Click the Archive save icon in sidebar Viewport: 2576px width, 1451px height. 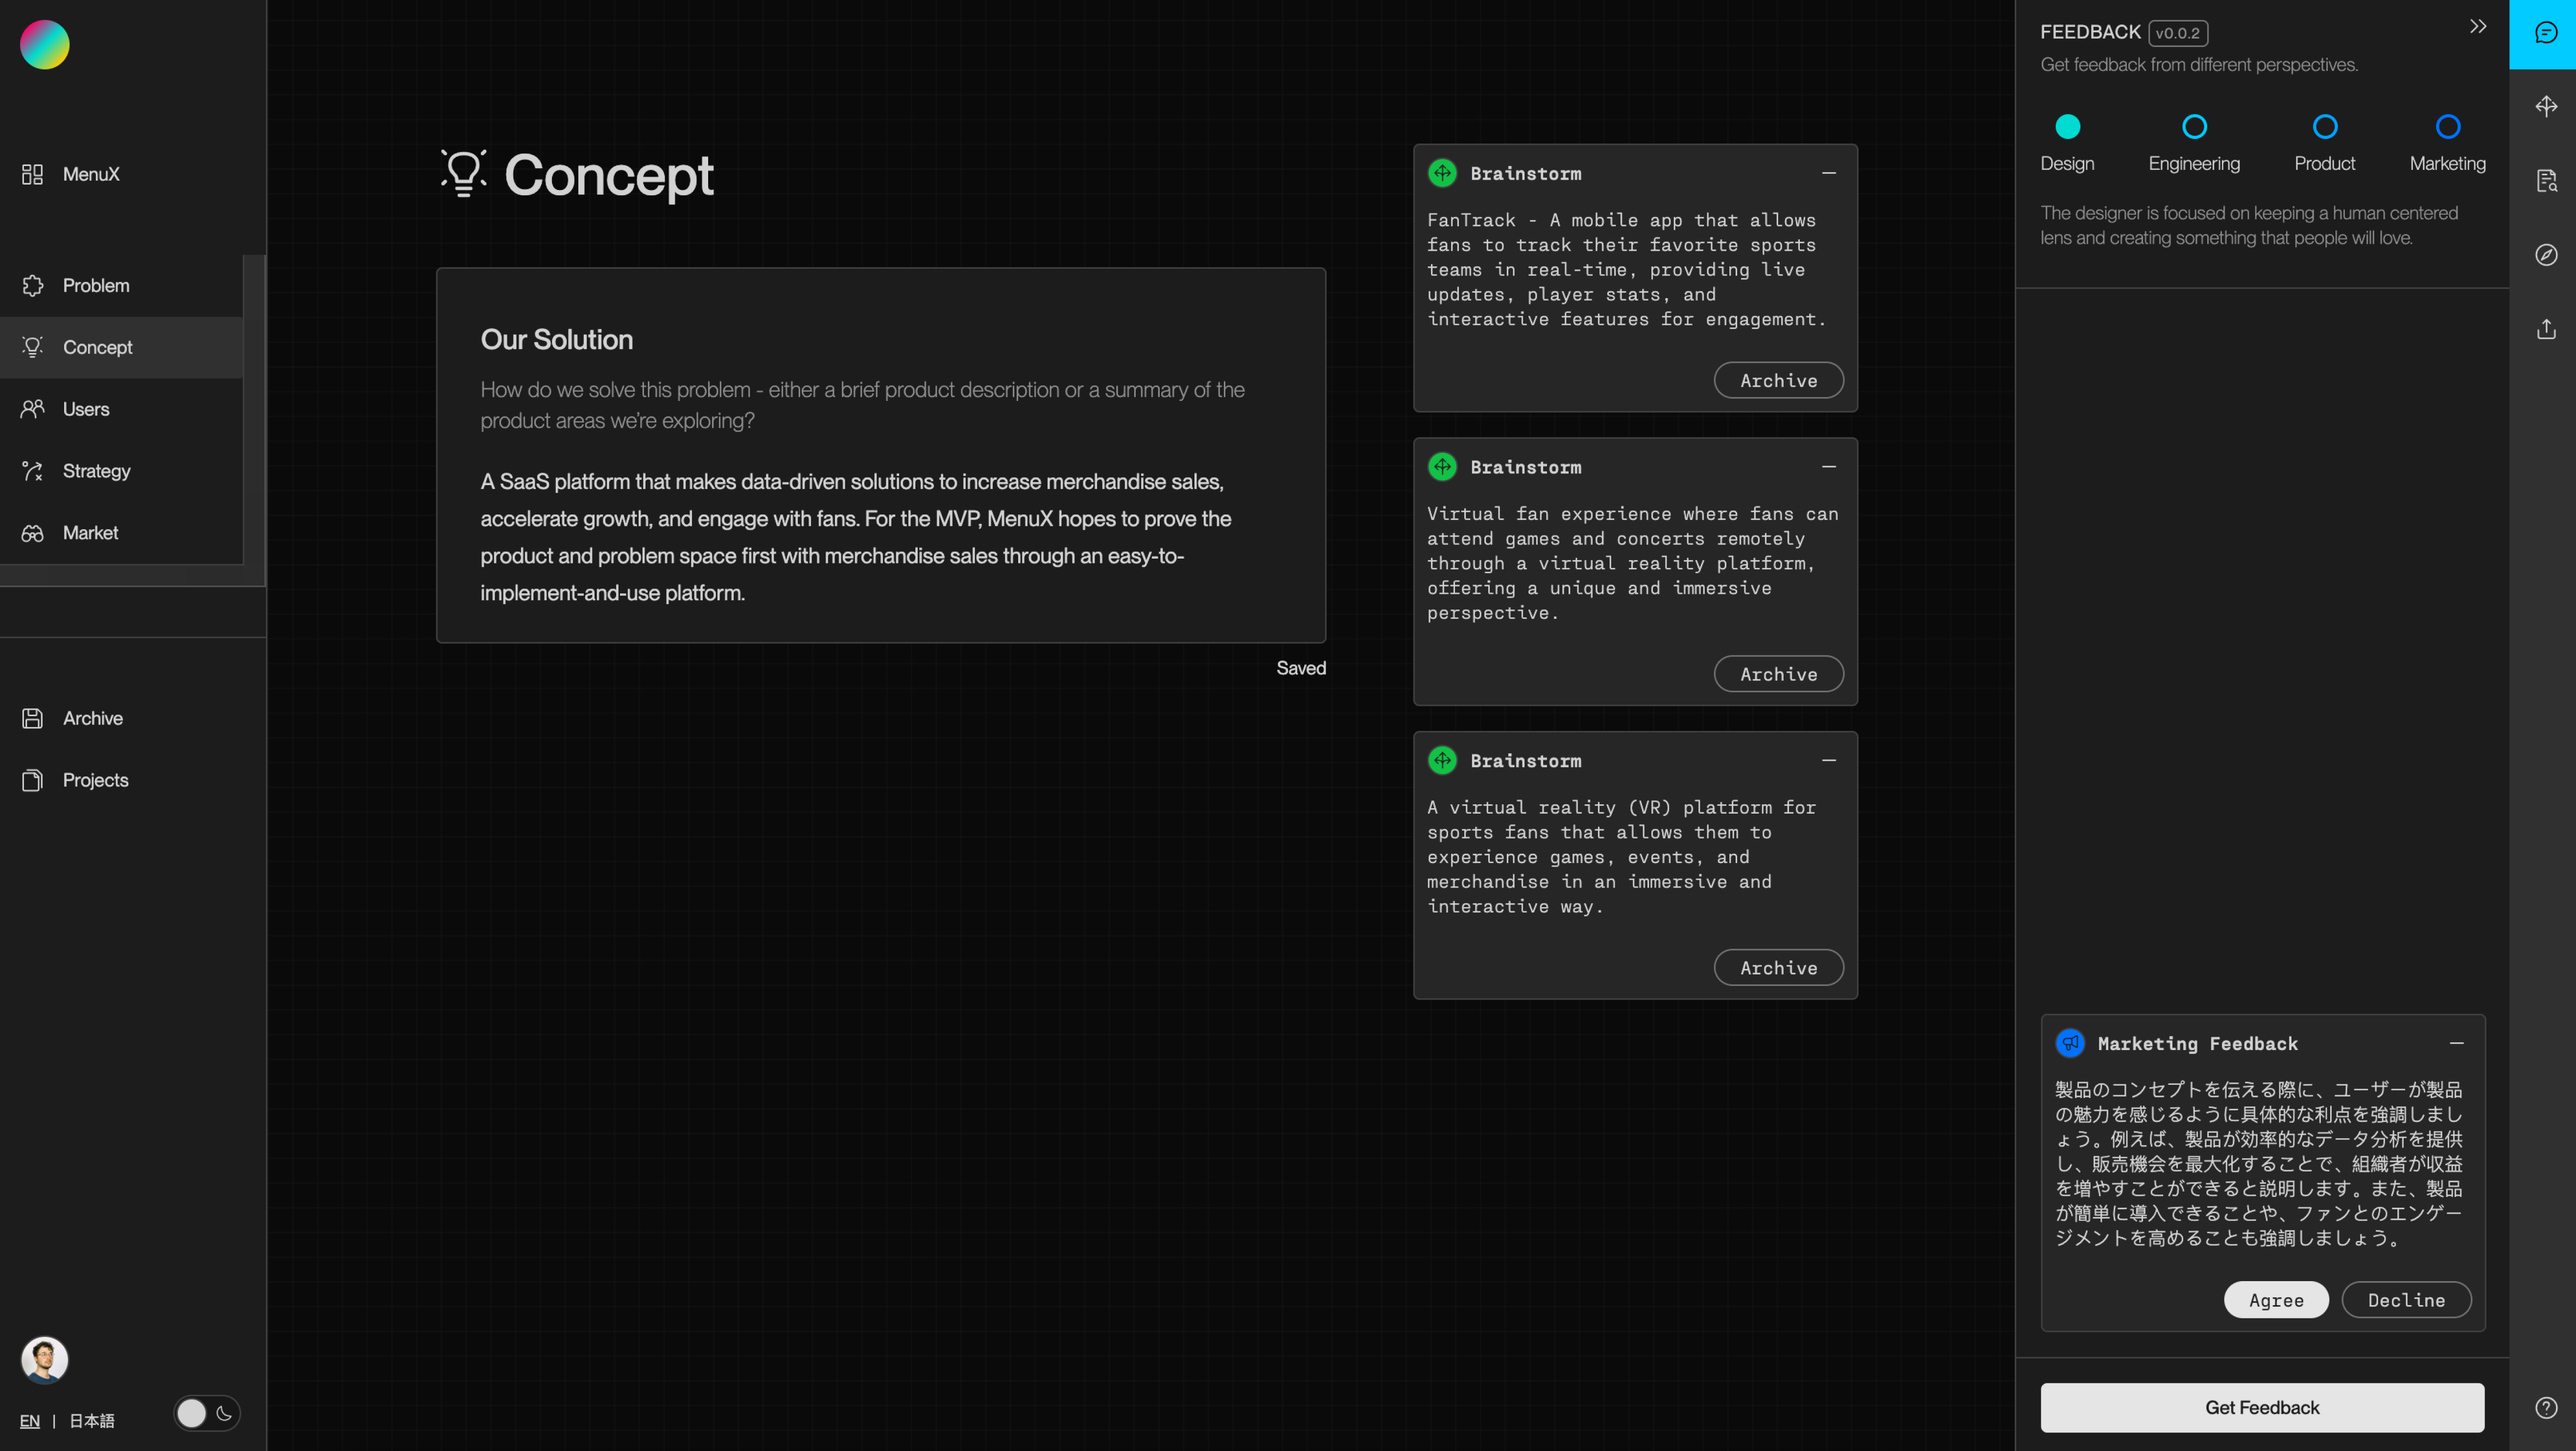click(x=32, y=719)
